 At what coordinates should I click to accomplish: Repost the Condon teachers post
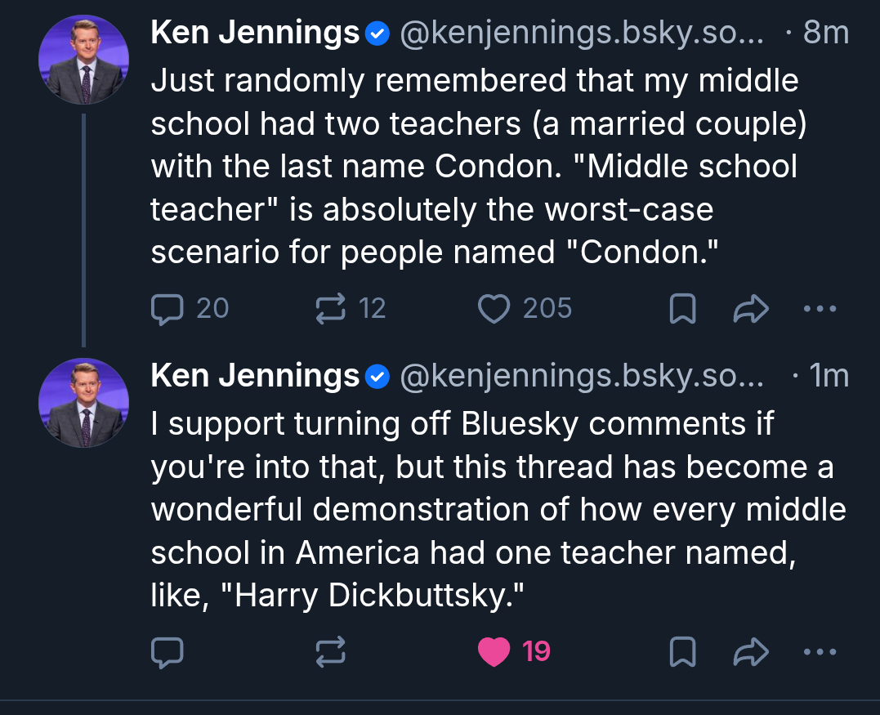tap(331, 309)
